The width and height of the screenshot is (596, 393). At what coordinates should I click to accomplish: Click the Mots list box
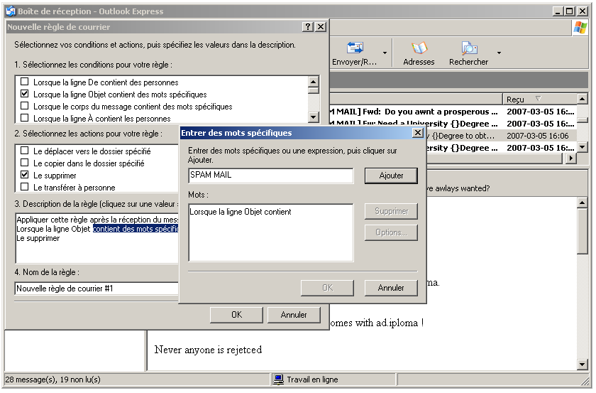pos(271,232)
